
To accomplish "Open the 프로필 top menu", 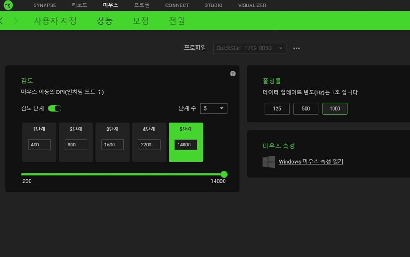I will [142, 5].
